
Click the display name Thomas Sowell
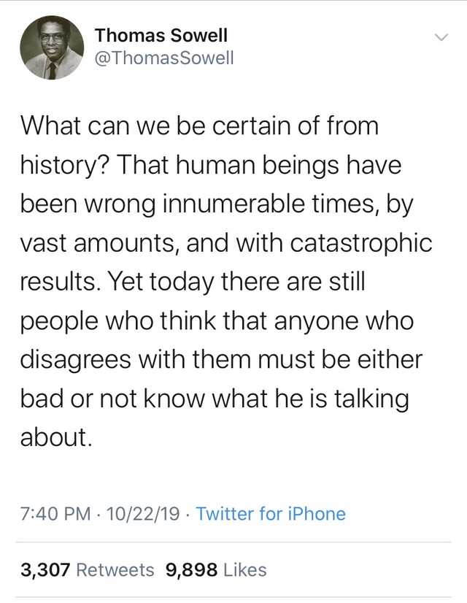(161, 34)
